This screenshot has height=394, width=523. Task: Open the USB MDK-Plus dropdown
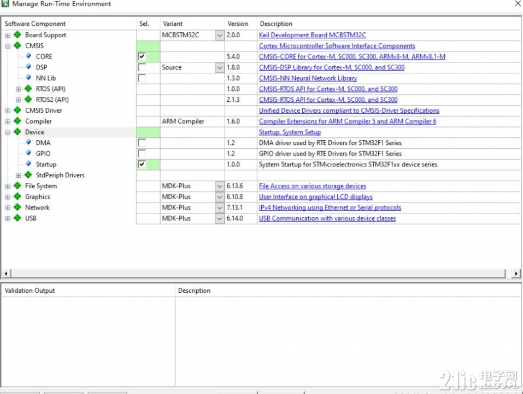[x=220, y=218]
